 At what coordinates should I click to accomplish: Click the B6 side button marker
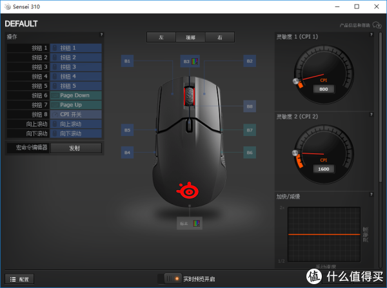click(x=250, y=153)
